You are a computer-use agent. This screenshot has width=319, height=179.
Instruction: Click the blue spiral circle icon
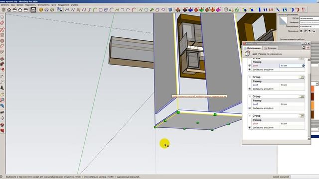point(106,10)
